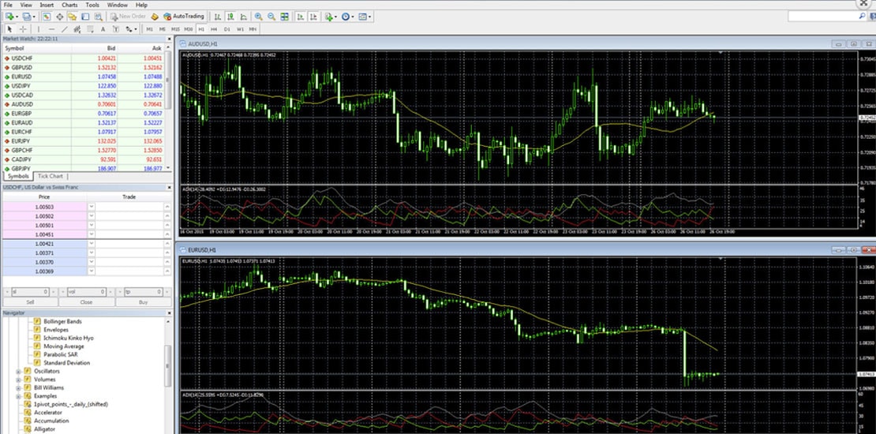Viewport: 876px width, 434px height.
Task: Toggle the M15 timeframe button
Action: coord(175,29)
